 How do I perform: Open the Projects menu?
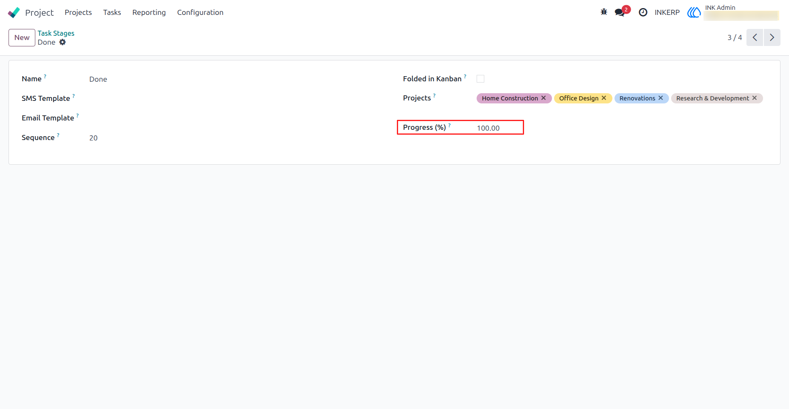point(78,12)
